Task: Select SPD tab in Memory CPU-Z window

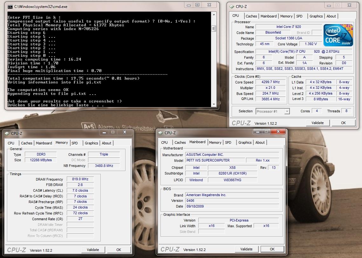Action: [75, 143]
